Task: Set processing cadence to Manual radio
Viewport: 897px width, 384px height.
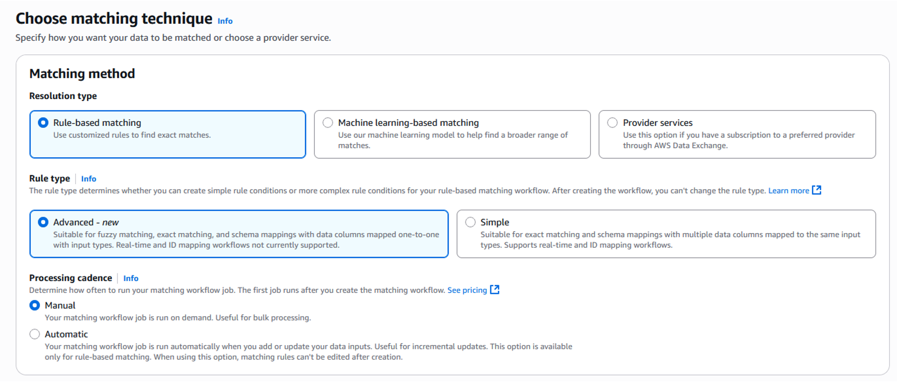Action: coord(35,306)
